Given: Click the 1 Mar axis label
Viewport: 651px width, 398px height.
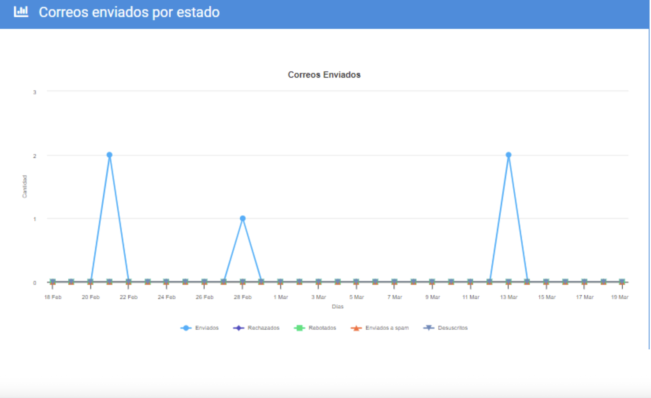Looking at the screenshot, I should [x=281, y=297].
